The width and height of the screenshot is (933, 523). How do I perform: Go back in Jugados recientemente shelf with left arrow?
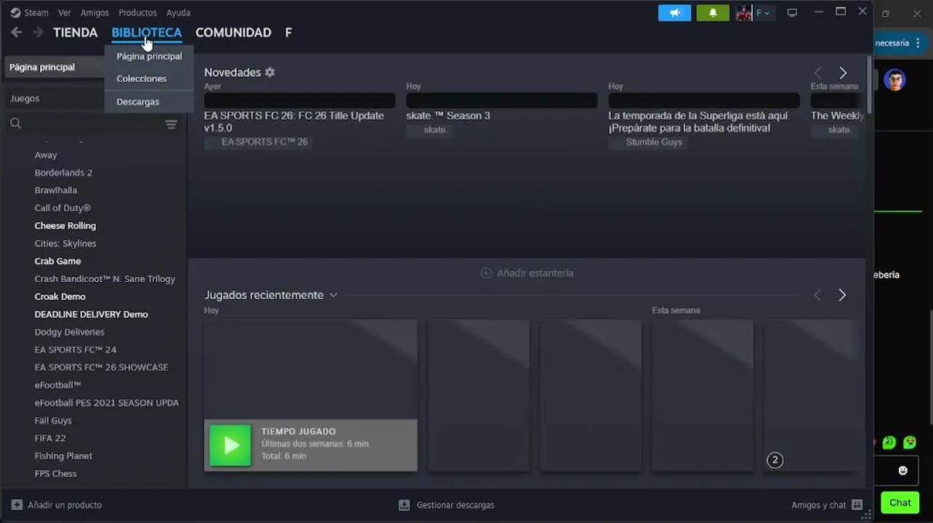pos(817,295)
